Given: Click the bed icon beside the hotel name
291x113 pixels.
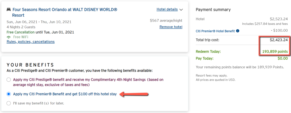Looking at the screenshot, I should click(9, 9).
